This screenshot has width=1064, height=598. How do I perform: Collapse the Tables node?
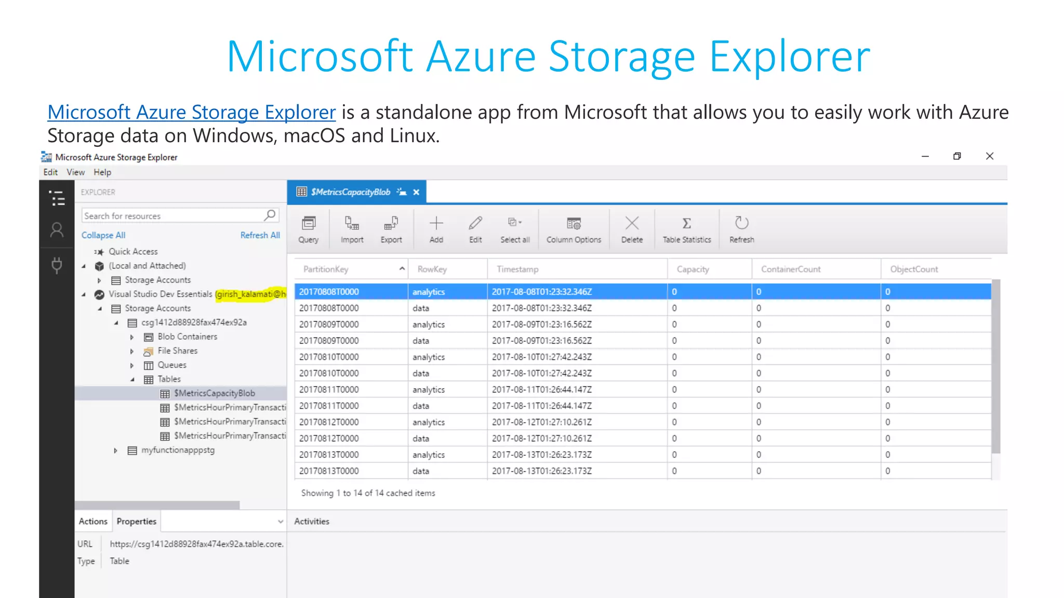pos(132,379)
